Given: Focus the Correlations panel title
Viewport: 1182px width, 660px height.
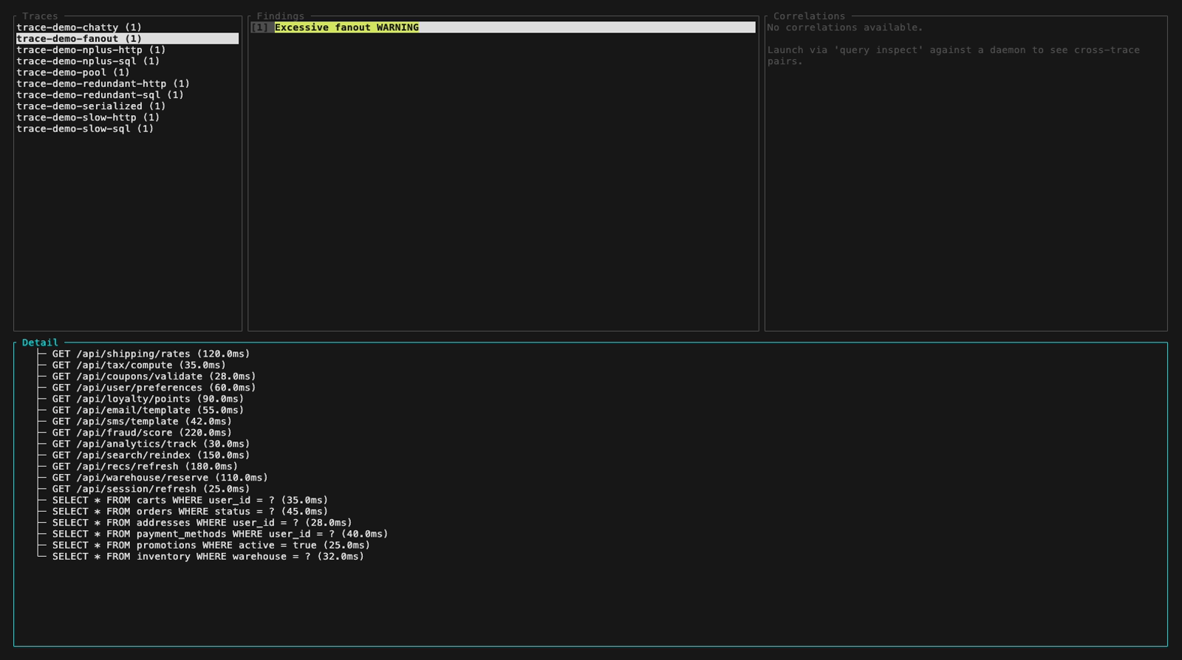Looking at the screenshot, I should pyautogui.click(x=809, y=16).
